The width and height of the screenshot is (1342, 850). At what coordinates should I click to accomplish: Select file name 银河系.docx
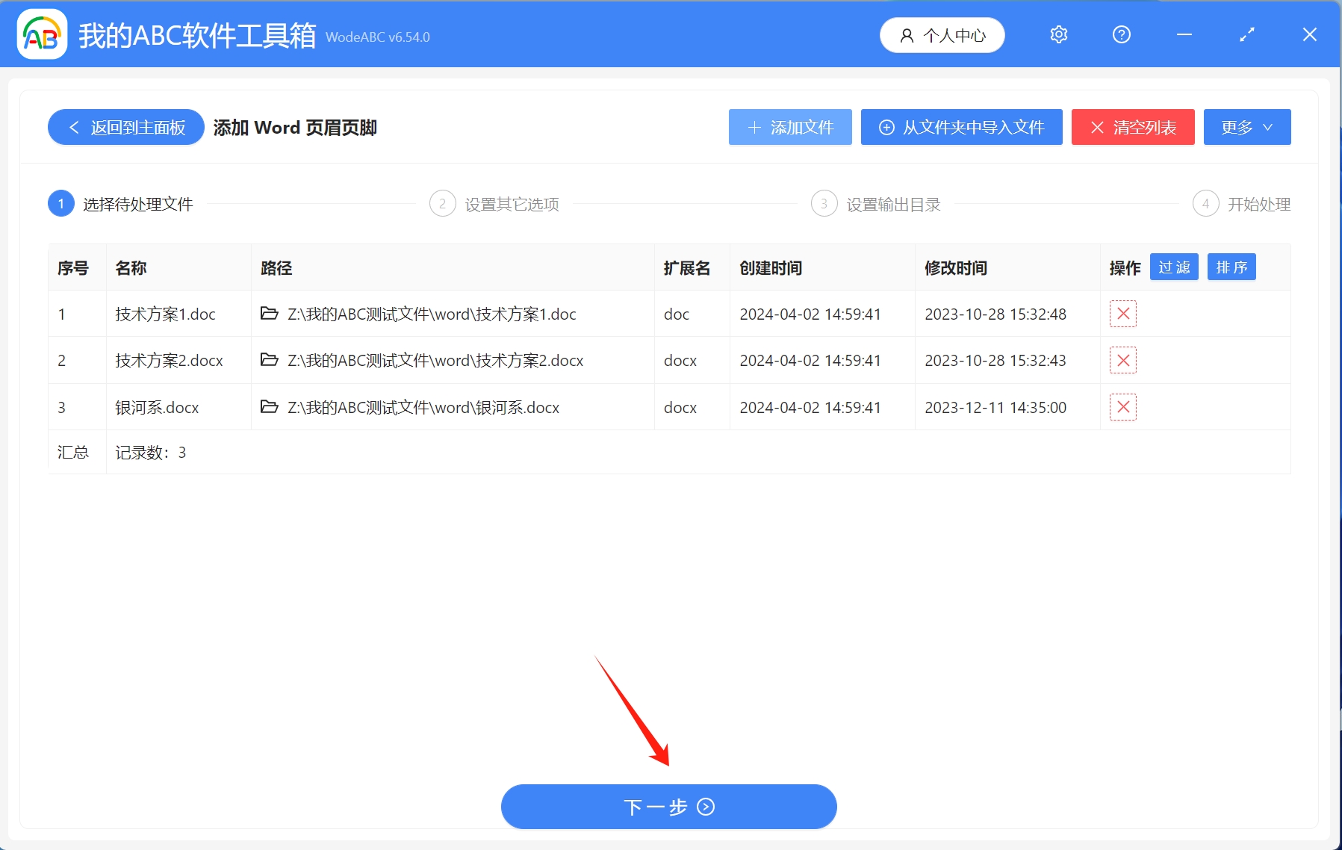(x=157, y=408)
